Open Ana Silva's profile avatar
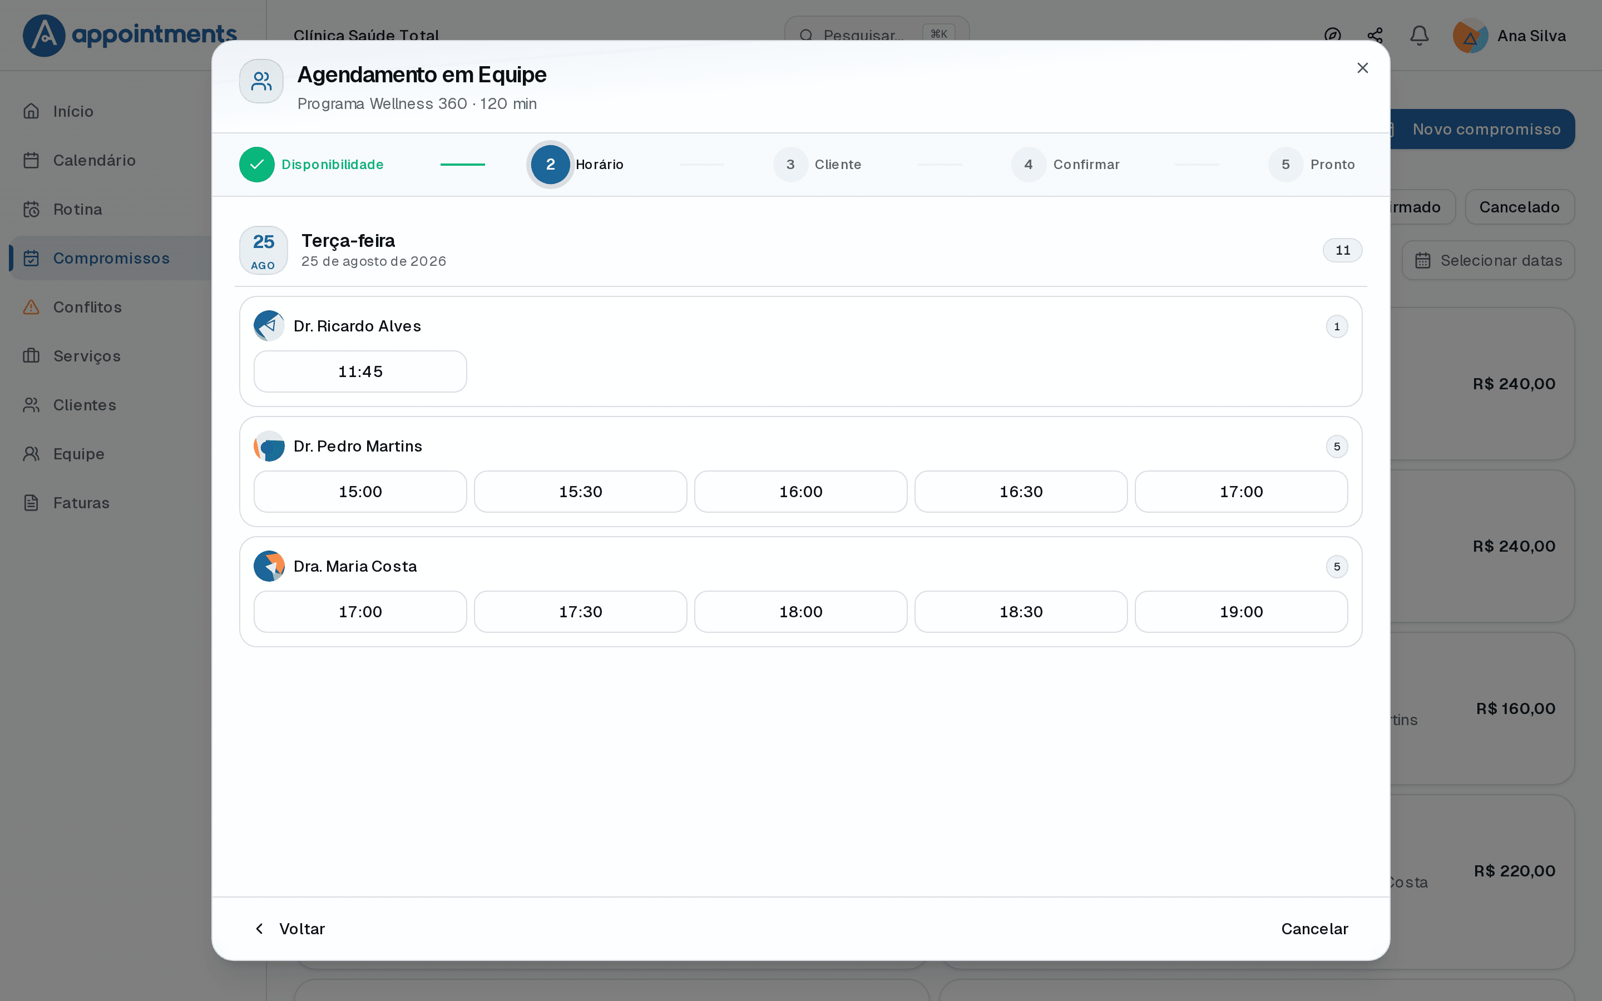 [x=1470, y=36]
